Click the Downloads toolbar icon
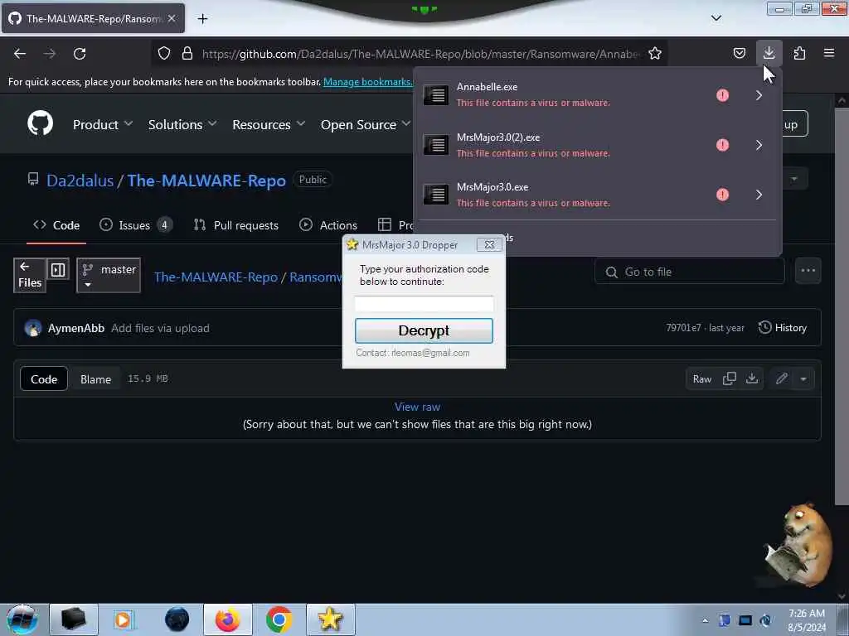The height and width of the screenshot is (636, 849). pyautogui.click(x=769, y=53)
